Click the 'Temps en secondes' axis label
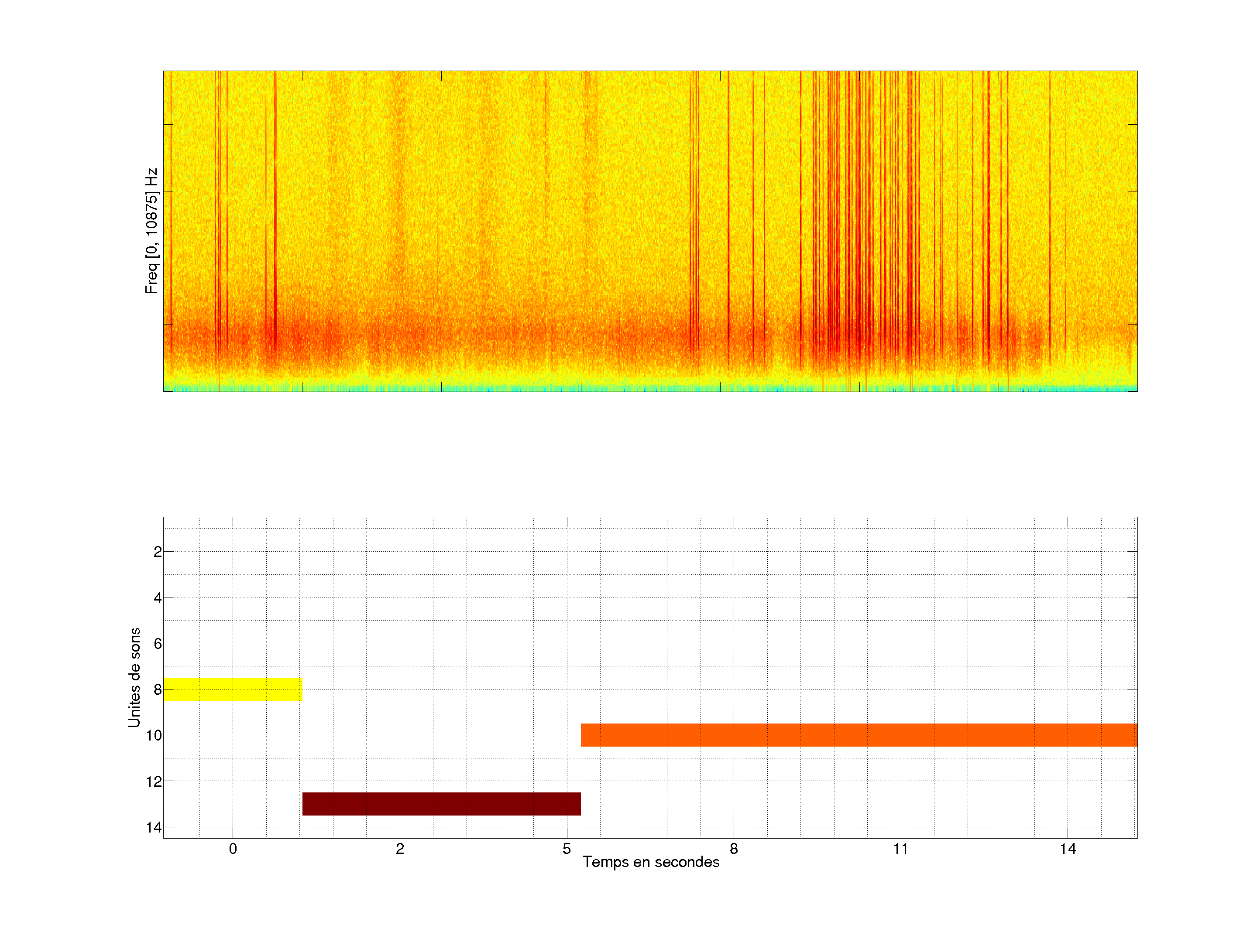Viewport: 1257px width, 942px height. point(651,862)
